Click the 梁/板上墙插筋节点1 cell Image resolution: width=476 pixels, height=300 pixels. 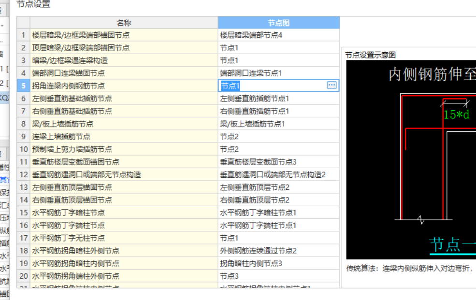click(x=278, y=124)
